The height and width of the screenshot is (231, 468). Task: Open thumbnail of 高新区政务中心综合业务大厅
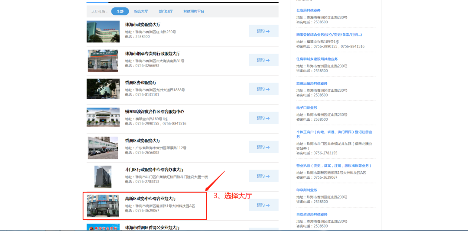103,206
